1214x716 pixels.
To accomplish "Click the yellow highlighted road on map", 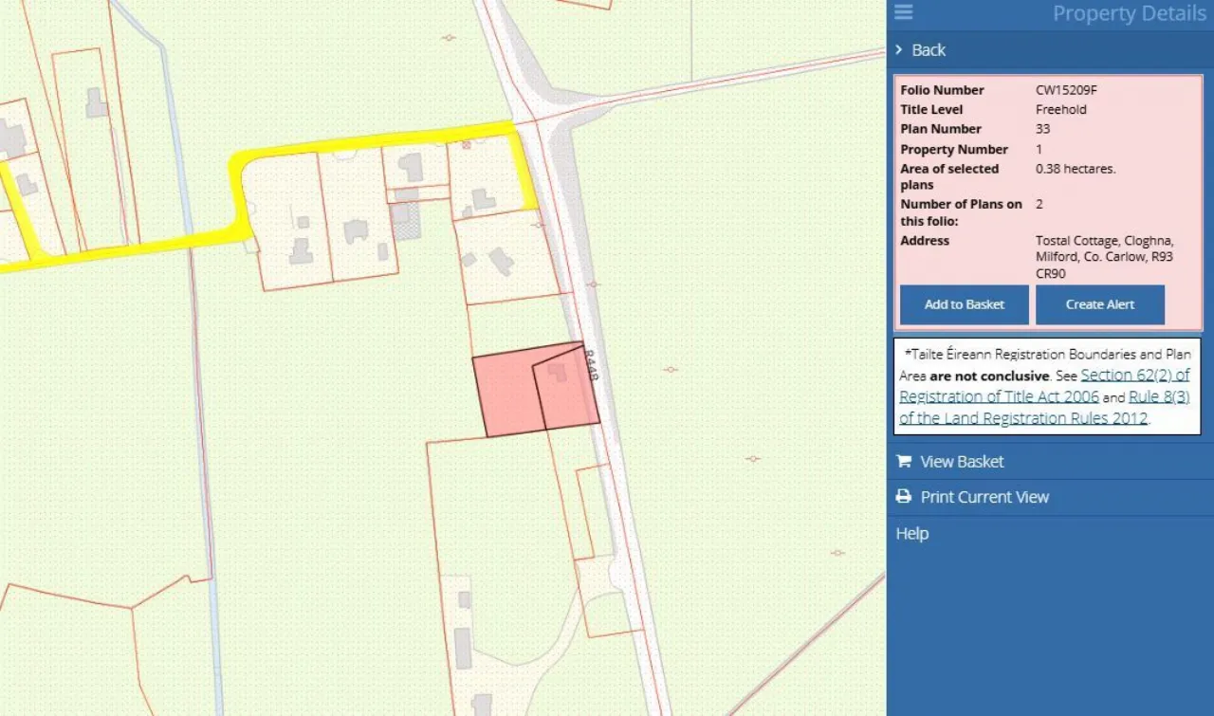I will (x=379, y=142).
